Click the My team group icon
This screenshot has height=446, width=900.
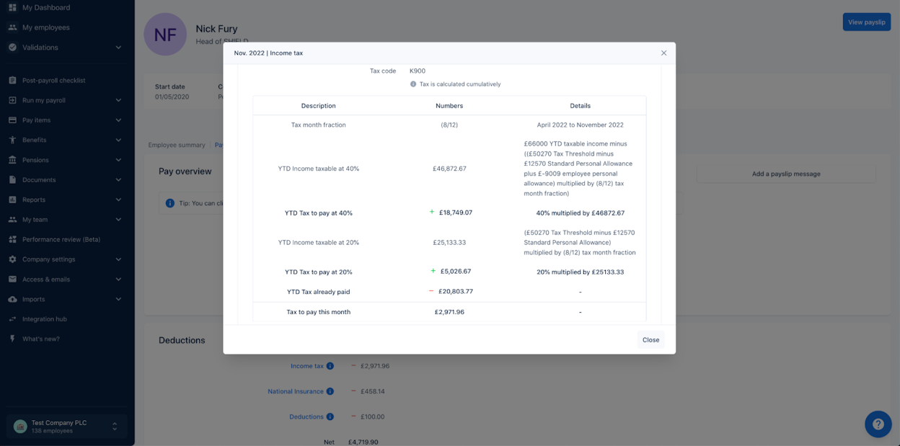pos(12,220)
